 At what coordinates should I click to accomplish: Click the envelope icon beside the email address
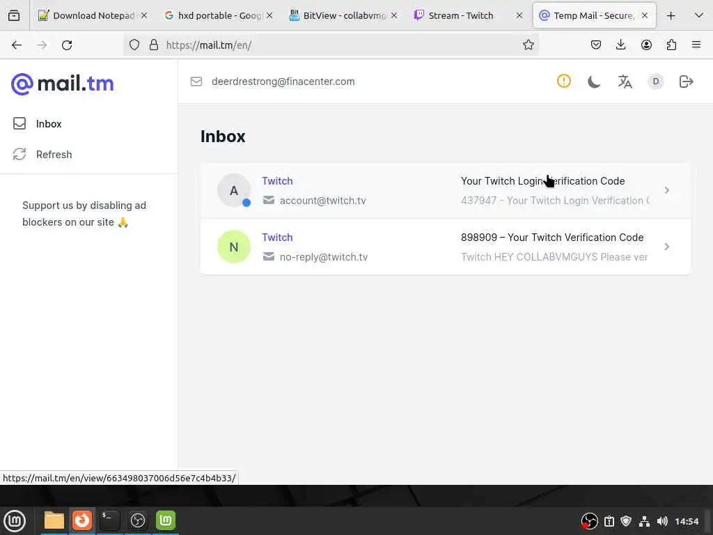tap(196, 82)
